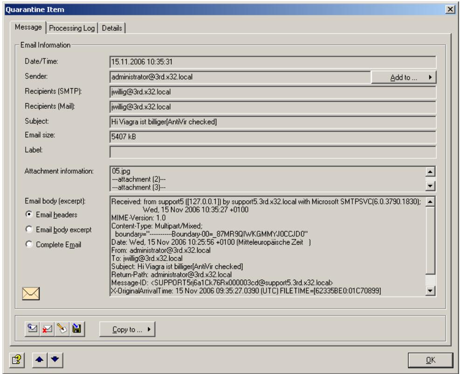
Task: Open the Add to ... menu button
Action: coord(404,77)
